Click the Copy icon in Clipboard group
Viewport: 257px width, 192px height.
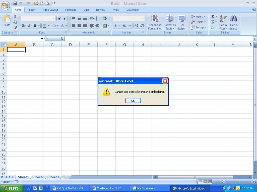[15, 22]
